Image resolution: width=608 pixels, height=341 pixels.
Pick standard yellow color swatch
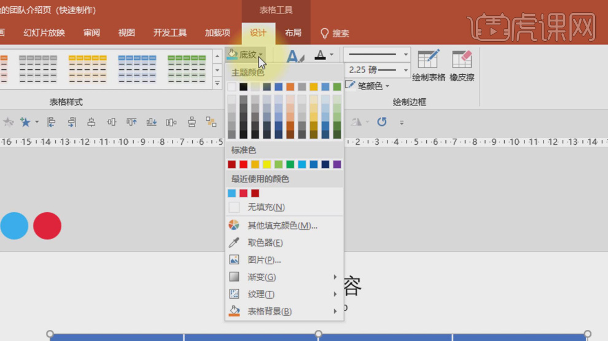point(267,164)
